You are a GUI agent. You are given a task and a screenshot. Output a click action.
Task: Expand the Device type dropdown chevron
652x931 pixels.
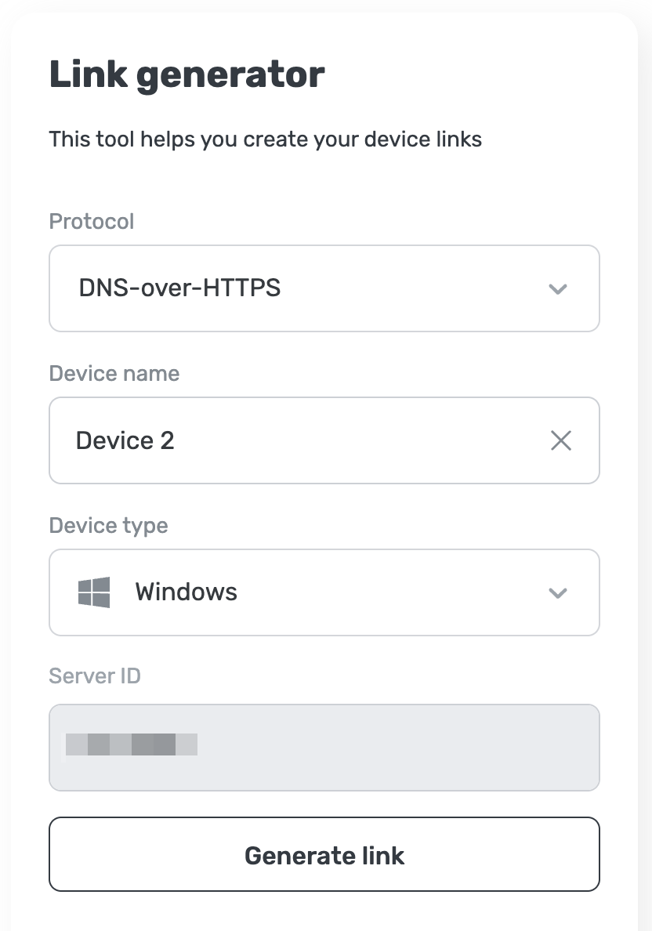(x=558, y=593)
